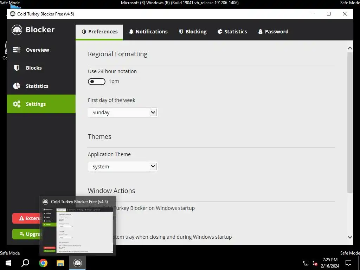The width and height of the screenshot is (360, 270).
Task: Select Settings in the sidebar
Action: (41, 104)
